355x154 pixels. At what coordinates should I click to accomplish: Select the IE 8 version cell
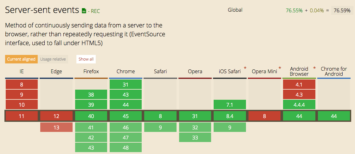tap(22, 85)
